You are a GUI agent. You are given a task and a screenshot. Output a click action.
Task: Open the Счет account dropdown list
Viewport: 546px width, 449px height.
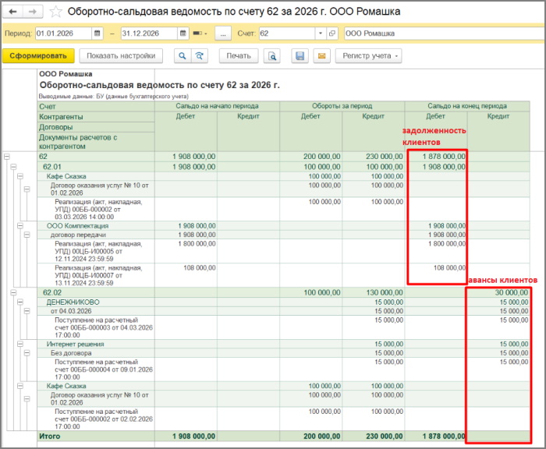(x=321, y=34)
